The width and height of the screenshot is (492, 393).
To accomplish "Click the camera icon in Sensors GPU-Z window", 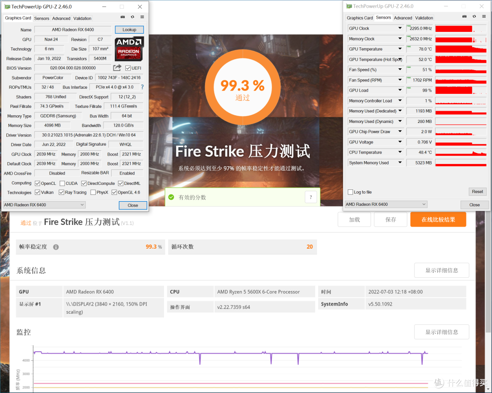I will (x=464, y=16).
